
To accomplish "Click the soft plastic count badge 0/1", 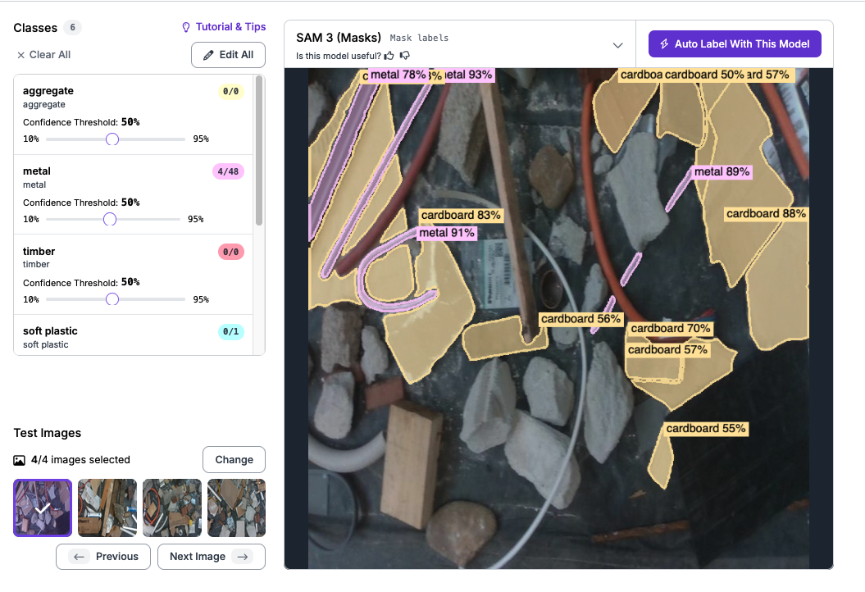I will tap(231, 331).
